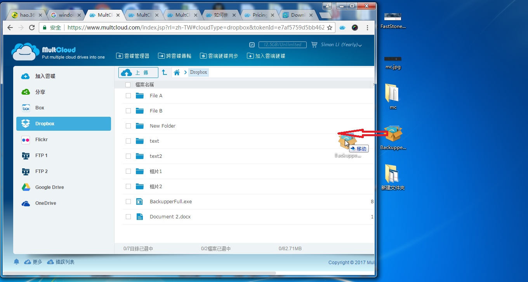This screenshot has height=282, width=528.
Task: Expand the Simon Li (Yearly) account dropdown
Action: pos(342,45)
